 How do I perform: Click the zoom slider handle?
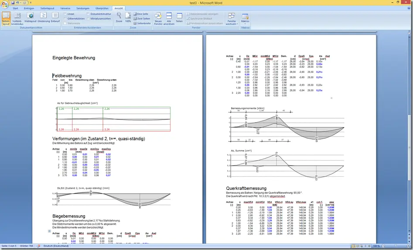click(x=396, y=246)
